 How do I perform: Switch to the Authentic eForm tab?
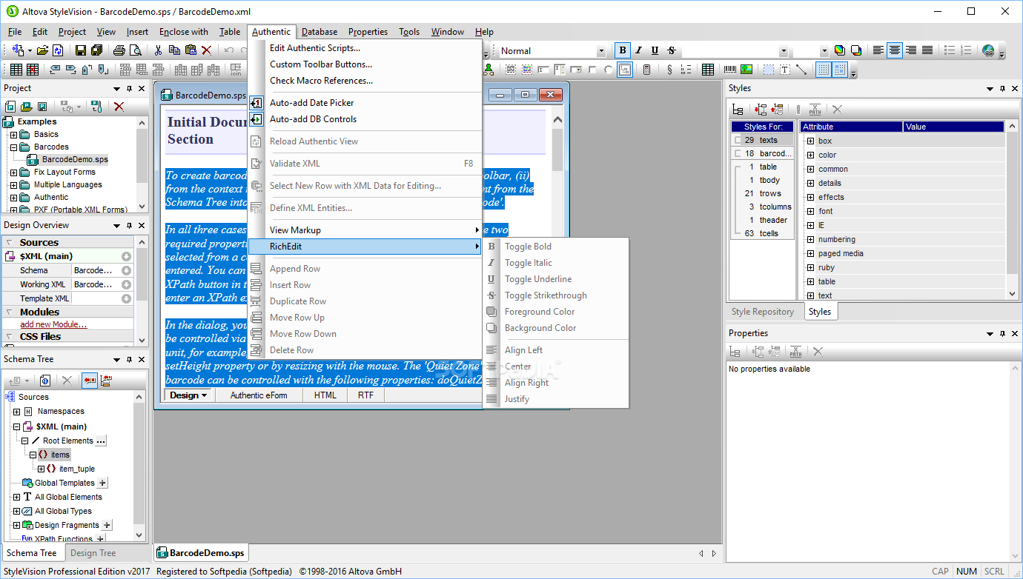(x=259, y=395)
